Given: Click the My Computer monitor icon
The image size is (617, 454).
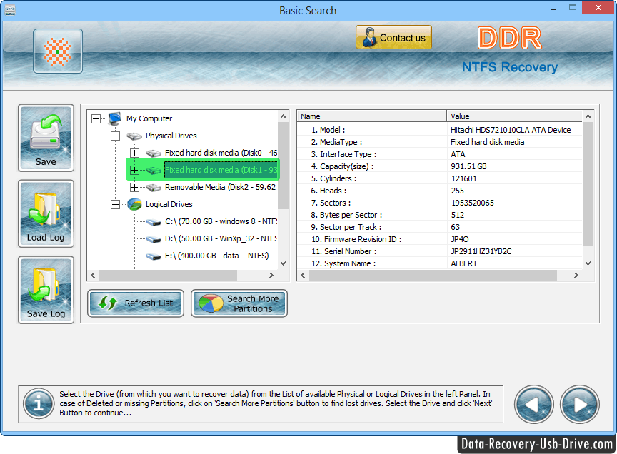Looking at the screenshot, I should pos(115,118).
